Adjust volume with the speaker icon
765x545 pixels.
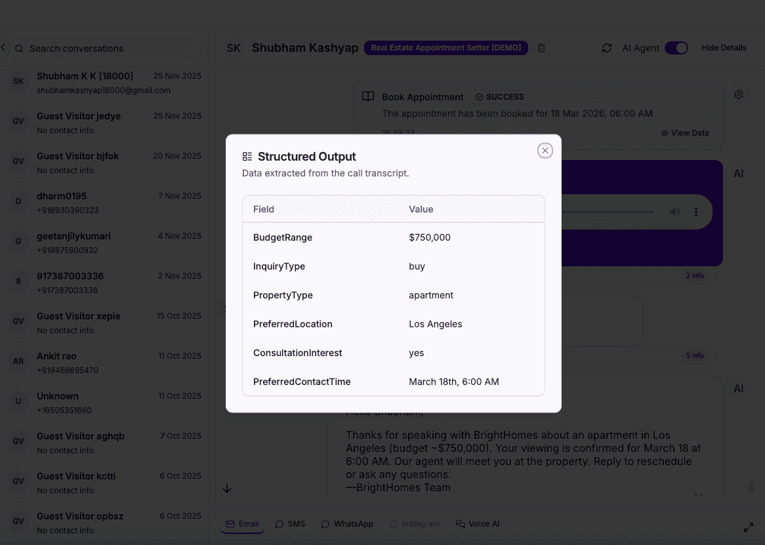674,211
